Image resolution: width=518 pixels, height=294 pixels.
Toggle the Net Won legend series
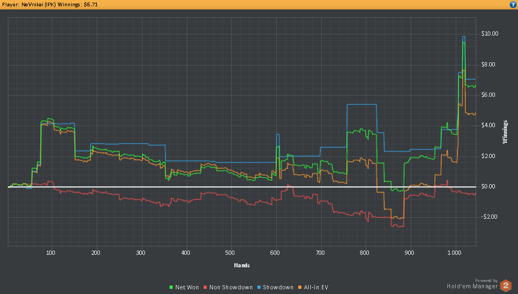[184, 287]
